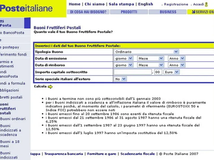Click the Importo capitale sottoscritto label
This screenshot has width=214, height=160.
61,72
